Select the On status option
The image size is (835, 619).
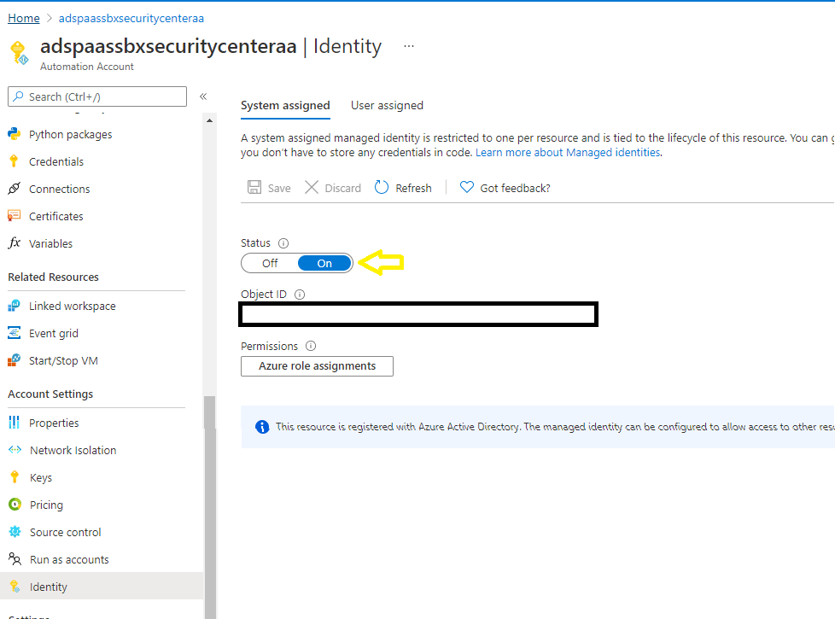tap(324, 263)
